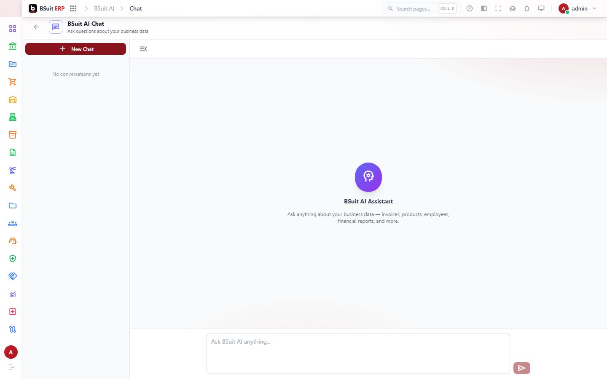Open the apps grid launcher icon

point(73,8)
